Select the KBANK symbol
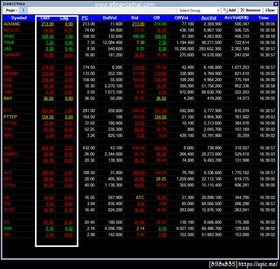 [x=11, y=73]
